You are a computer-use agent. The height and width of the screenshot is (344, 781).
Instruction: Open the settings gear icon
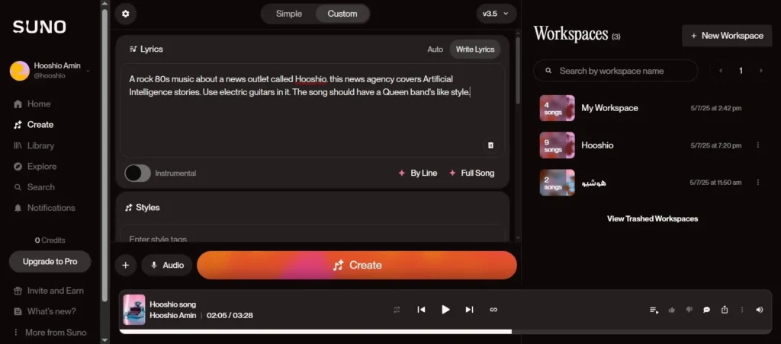coord(126,14)
